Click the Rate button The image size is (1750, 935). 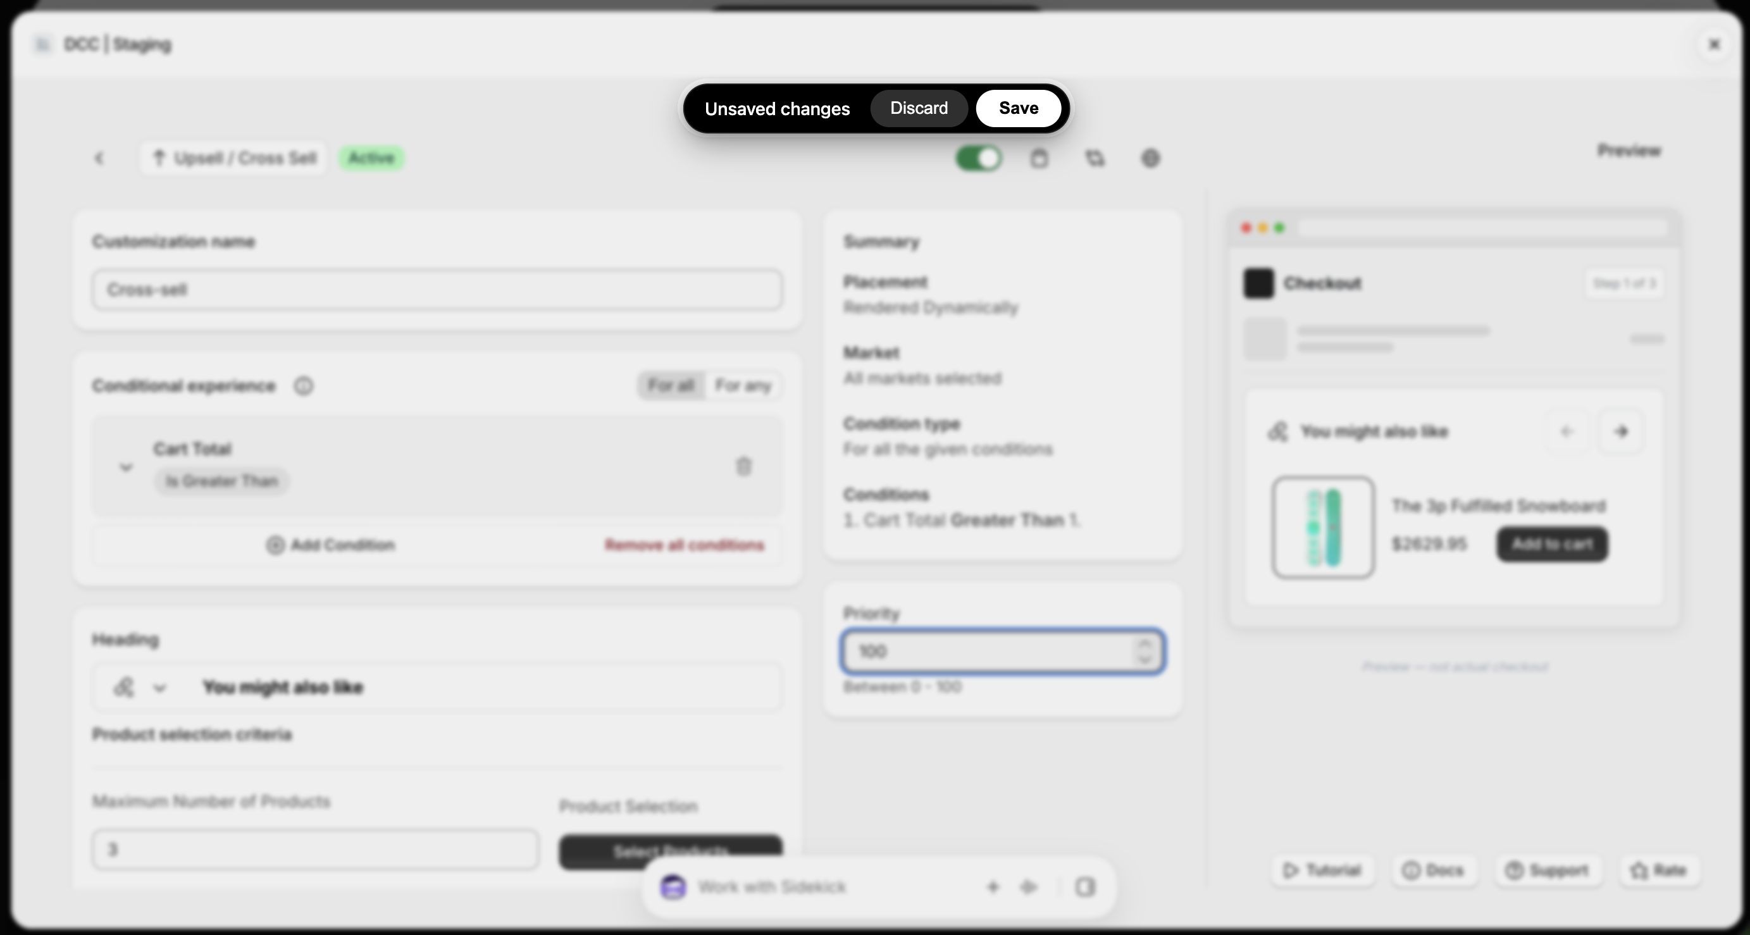(x=1660, y=870)
